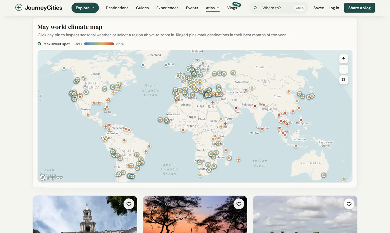Image resolution: width=390 pixels, height=233 pixels.
Task: Go to Destinations
Action: point(117,8)
